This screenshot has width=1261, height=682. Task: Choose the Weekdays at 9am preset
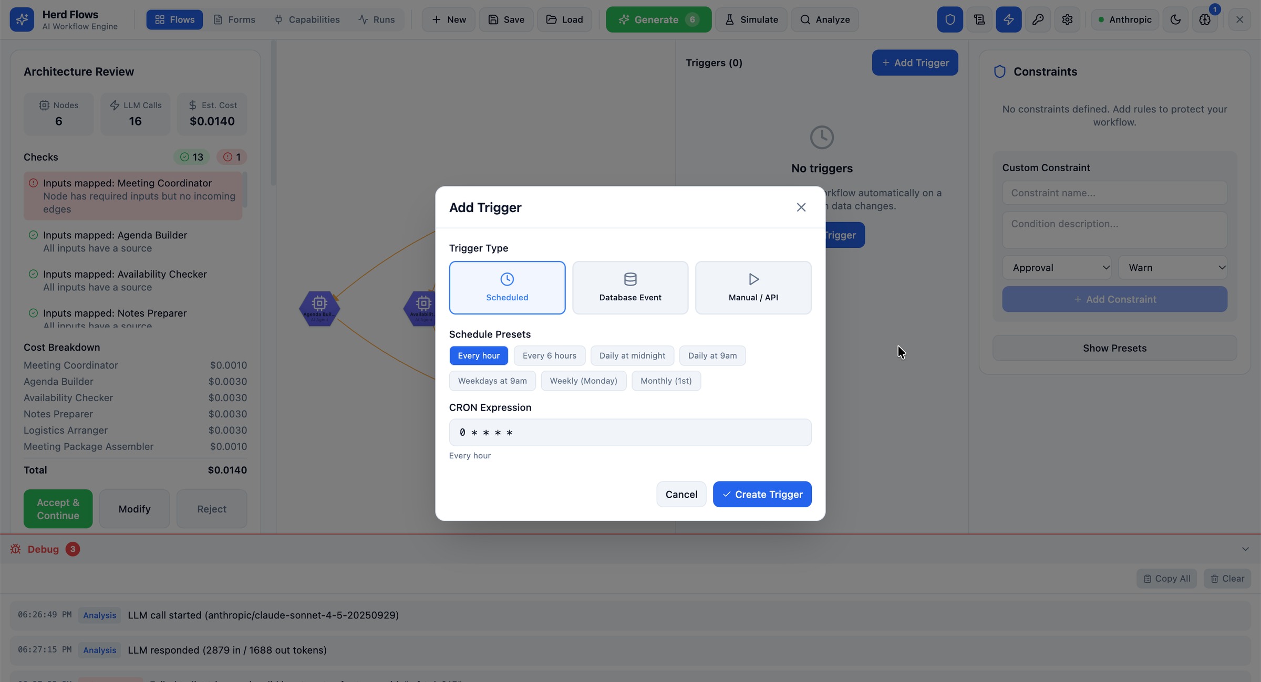click(492, 381)
